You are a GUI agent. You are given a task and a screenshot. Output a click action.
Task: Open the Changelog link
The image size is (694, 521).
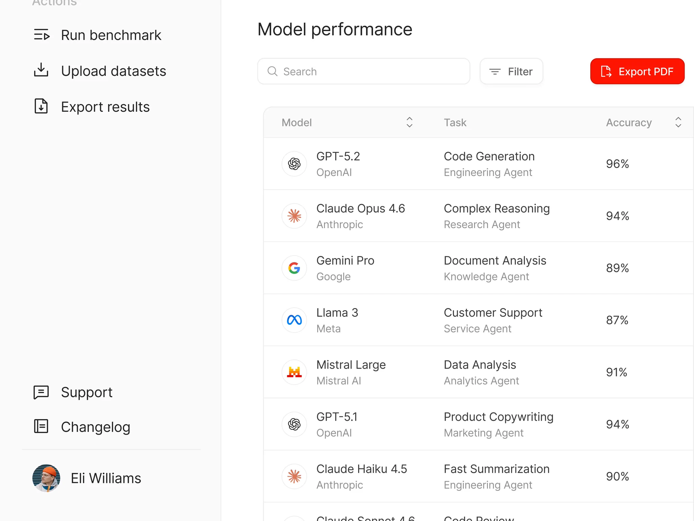tap(82, 427)
